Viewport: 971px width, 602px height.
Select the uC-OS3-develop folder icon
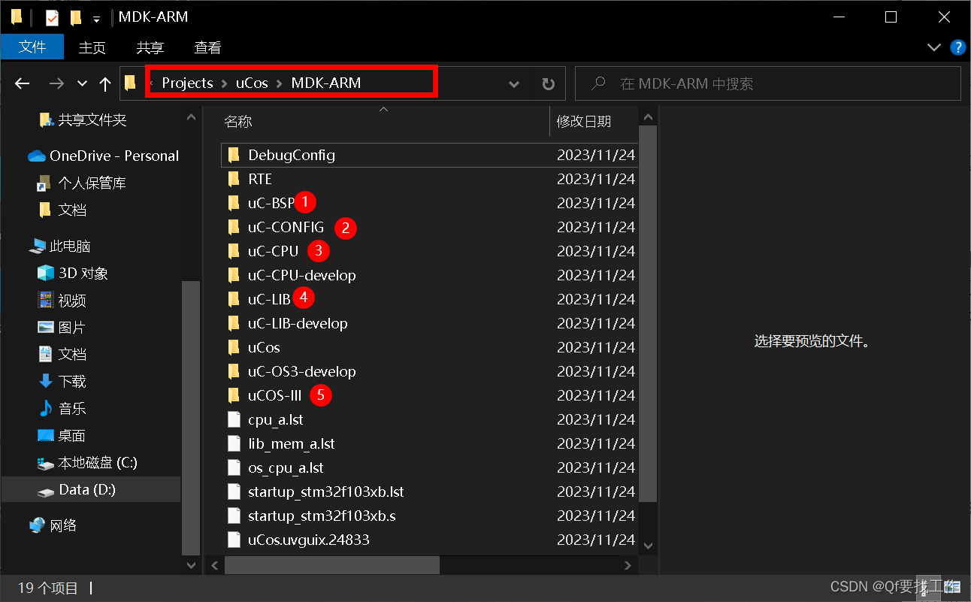(234, 371)
